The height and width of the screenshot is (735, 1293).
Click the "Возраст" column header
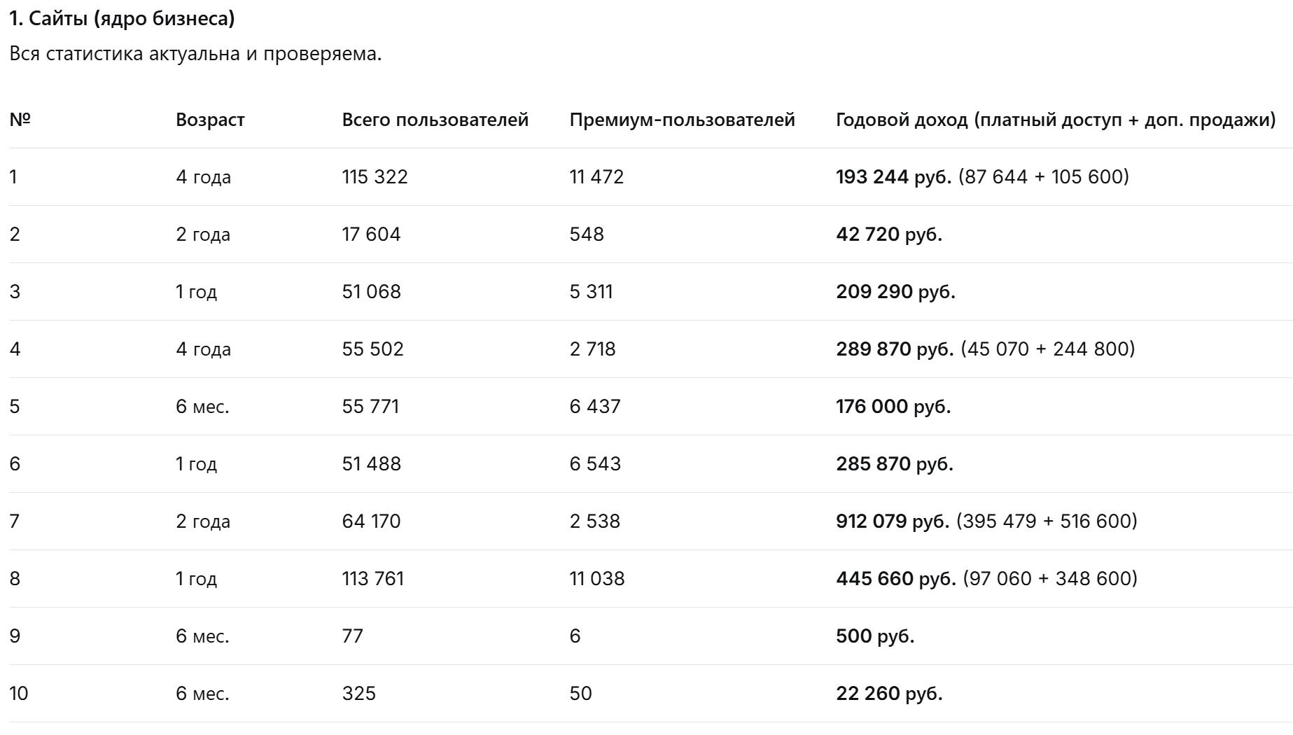click(210, 120)
